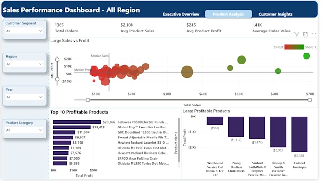Select the GBC DocuBind $11,004 bar
This screenshot has width=324, height=181.
click(64, 132)
